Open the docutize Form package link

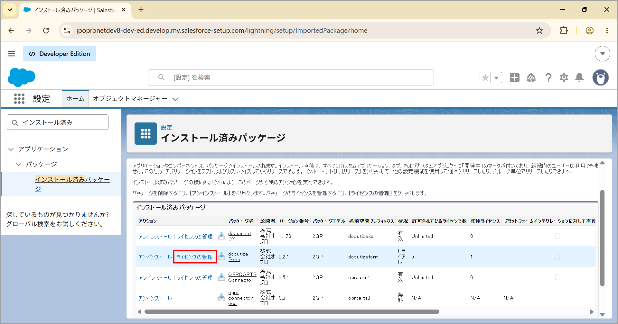coord(238,256)
